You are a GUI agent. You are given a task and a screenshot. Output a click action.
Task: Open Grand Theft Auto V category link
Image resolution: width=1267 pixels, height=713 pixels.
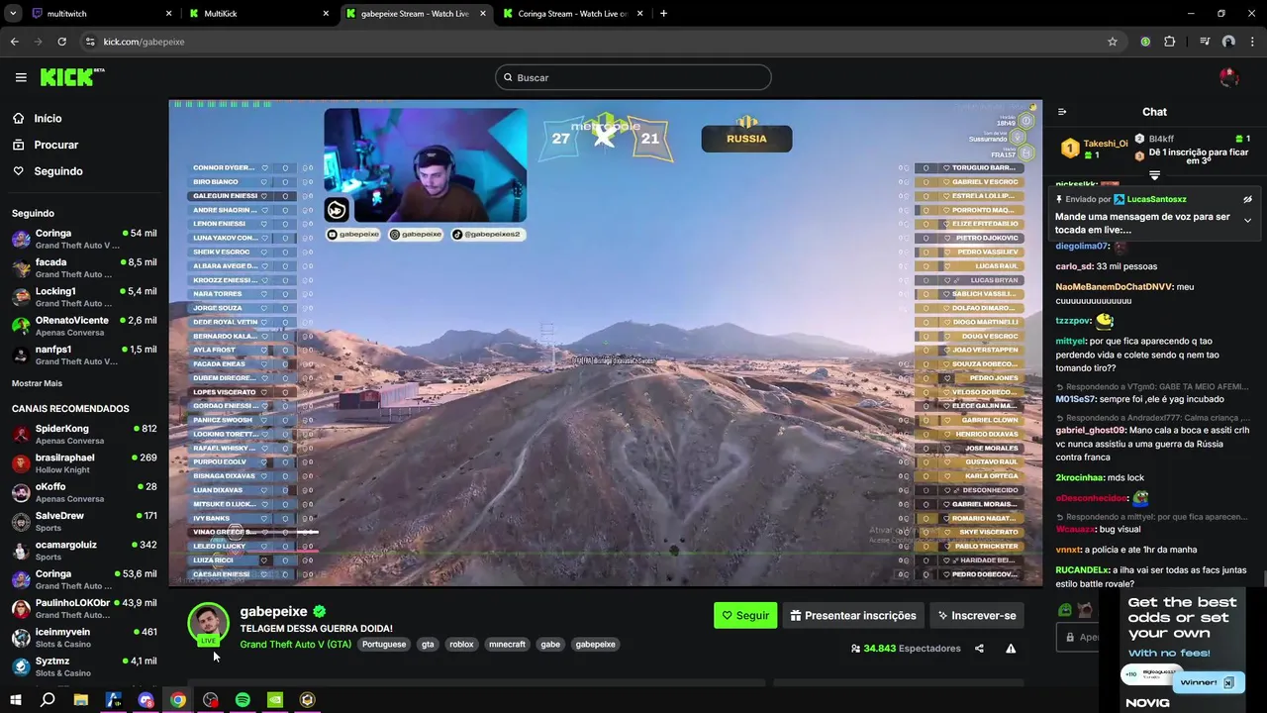click(295, 645)
